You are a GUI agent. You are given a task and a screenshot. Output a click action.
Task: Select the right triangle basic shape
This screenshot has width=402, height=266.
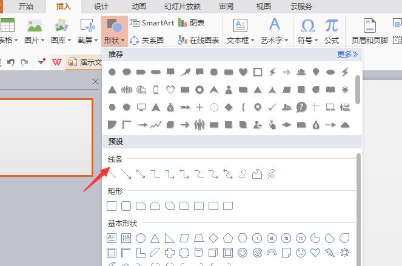click(x=169, y=238)
